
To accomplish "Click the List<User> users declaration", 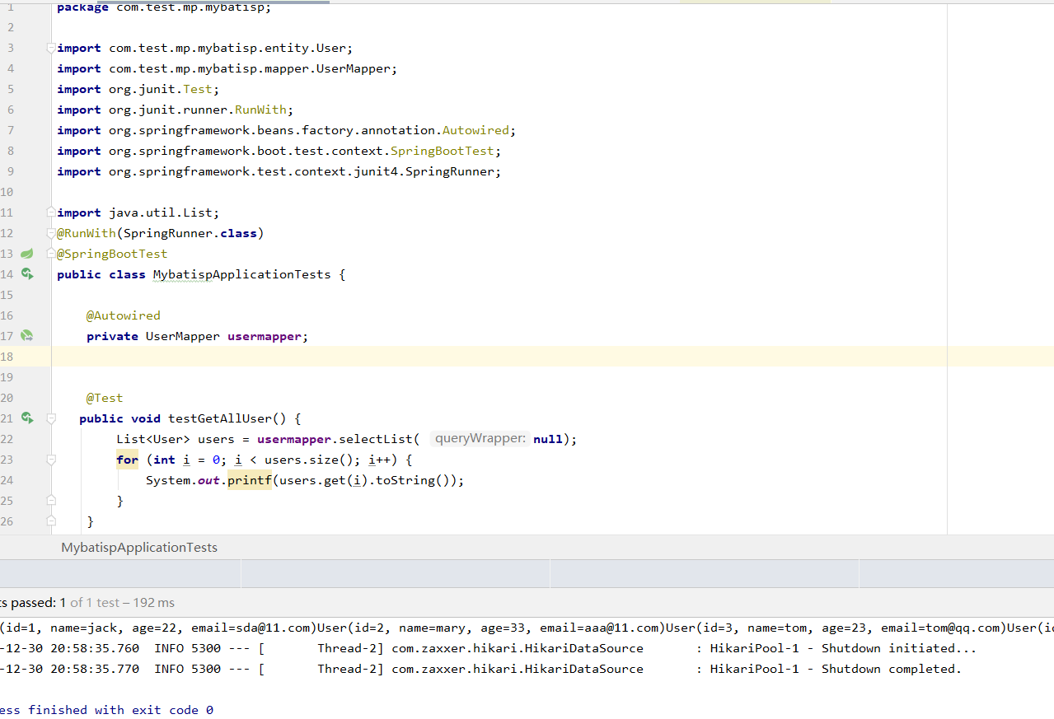I will tap(176, 439).
